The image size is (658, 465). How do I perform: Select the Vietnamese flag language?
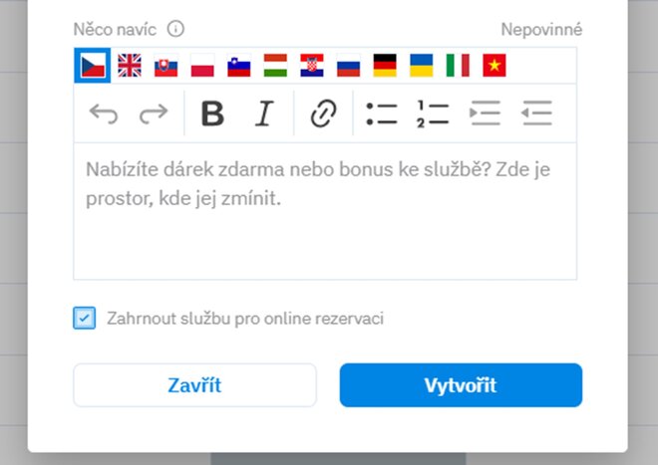coord(494,66)
